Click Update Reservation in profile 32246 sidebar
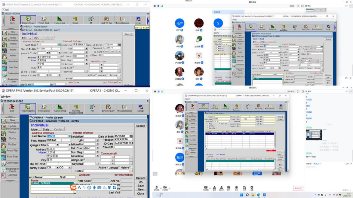Image resolution: width=353 pixels, height=198 pixels. point(10,128)
